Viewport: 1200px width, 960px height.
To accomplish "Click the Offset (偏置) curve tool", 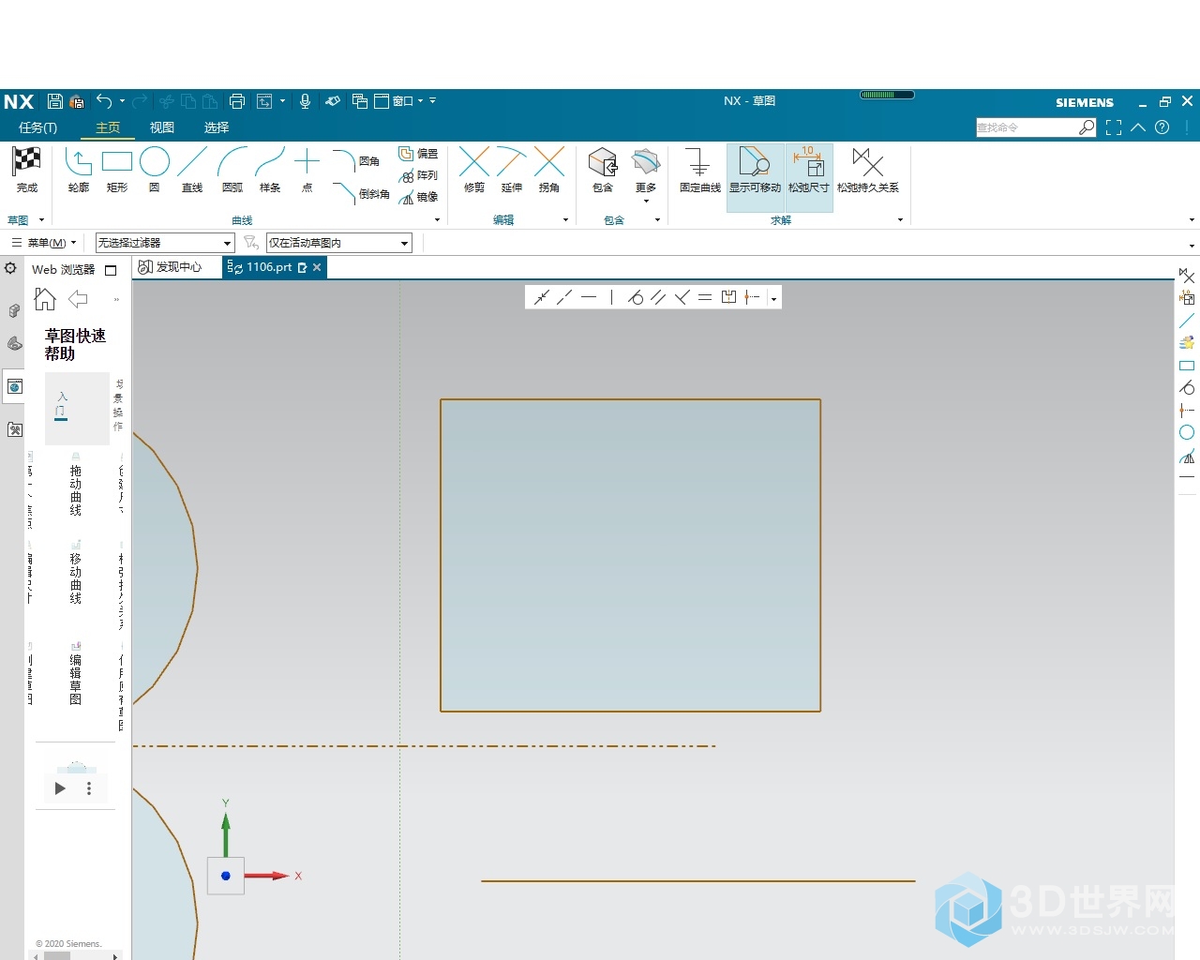I will (418, 154).
